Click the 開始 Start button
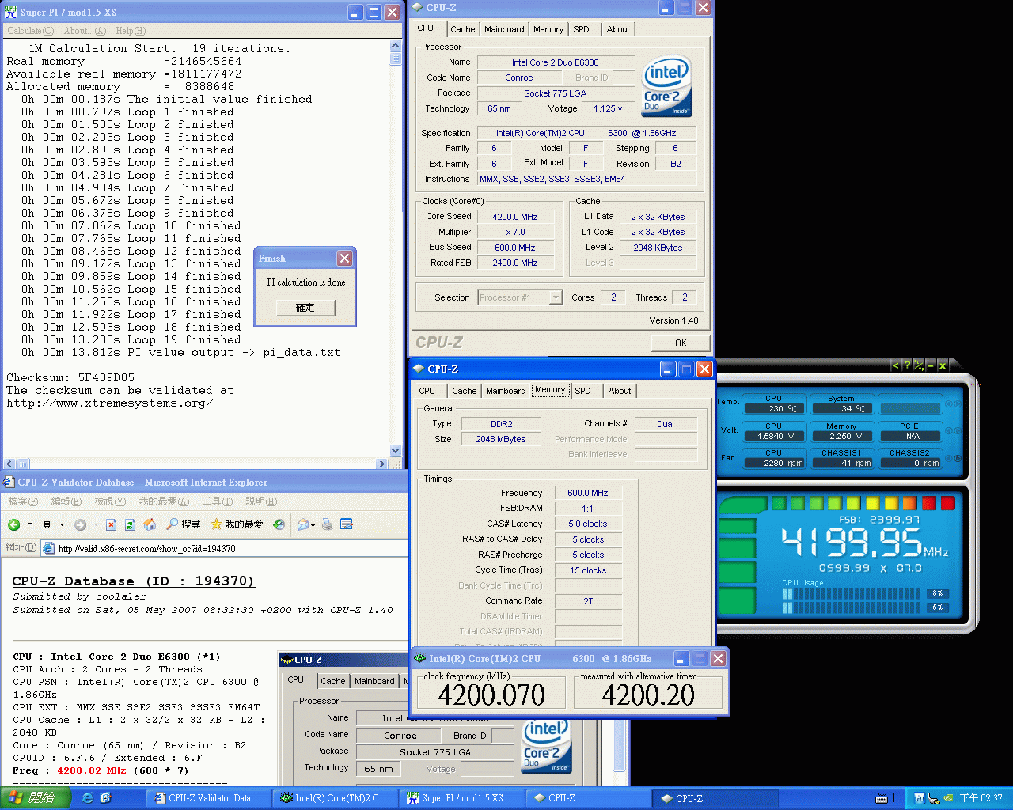The image size is (1013, 810). [37, 798]
